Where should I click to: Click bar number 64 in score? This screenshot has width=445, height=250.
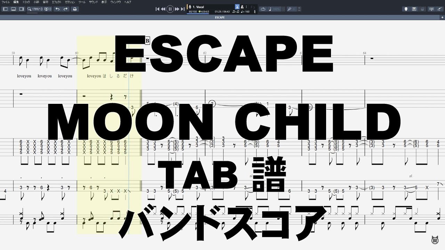364,53
